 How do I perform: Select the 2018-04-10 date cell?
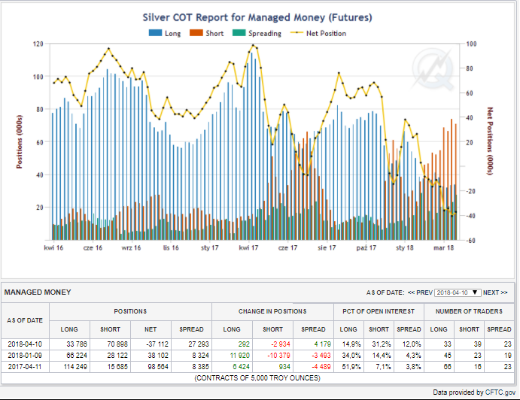click(25, 344)
